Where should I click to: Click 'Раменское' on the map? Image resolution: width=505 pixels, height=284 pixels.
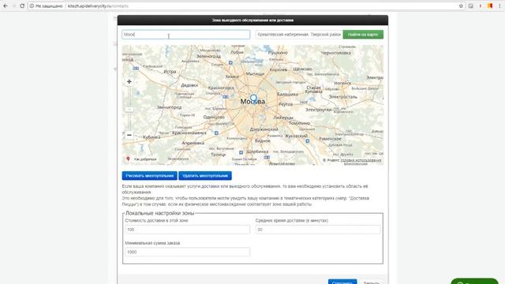click(x=330, y=139)
